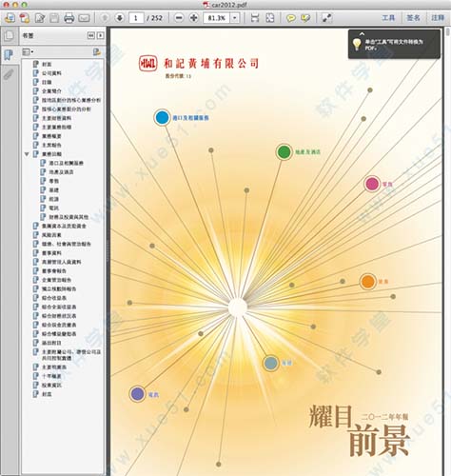Select the highlight text tool

305,18
